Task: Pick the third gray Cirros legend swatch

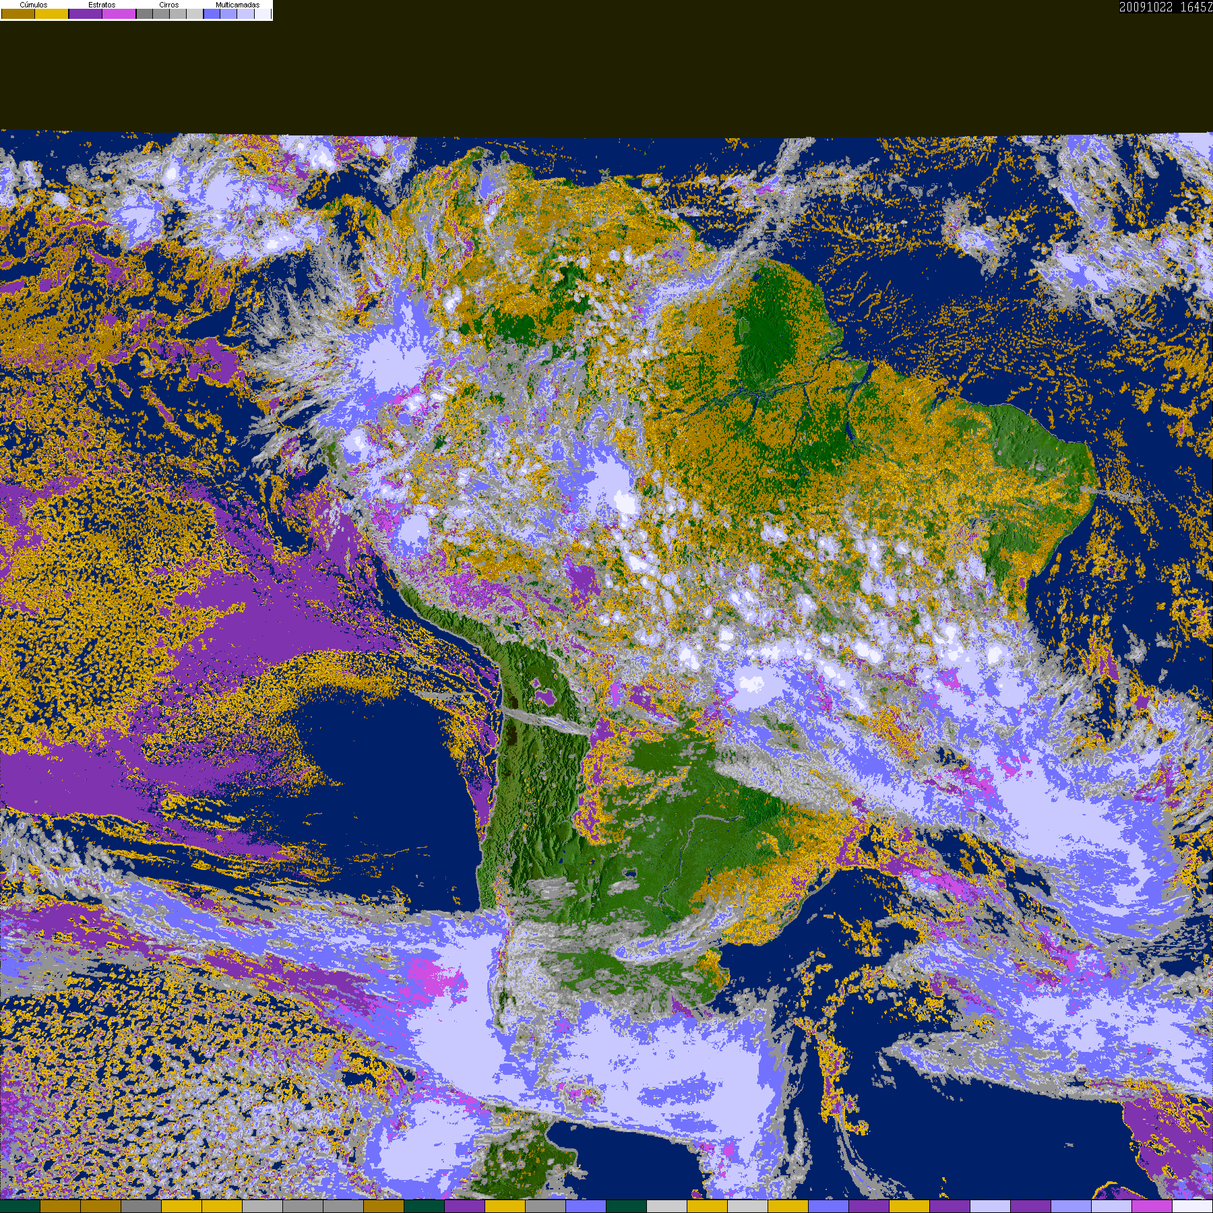Action: 178,13
